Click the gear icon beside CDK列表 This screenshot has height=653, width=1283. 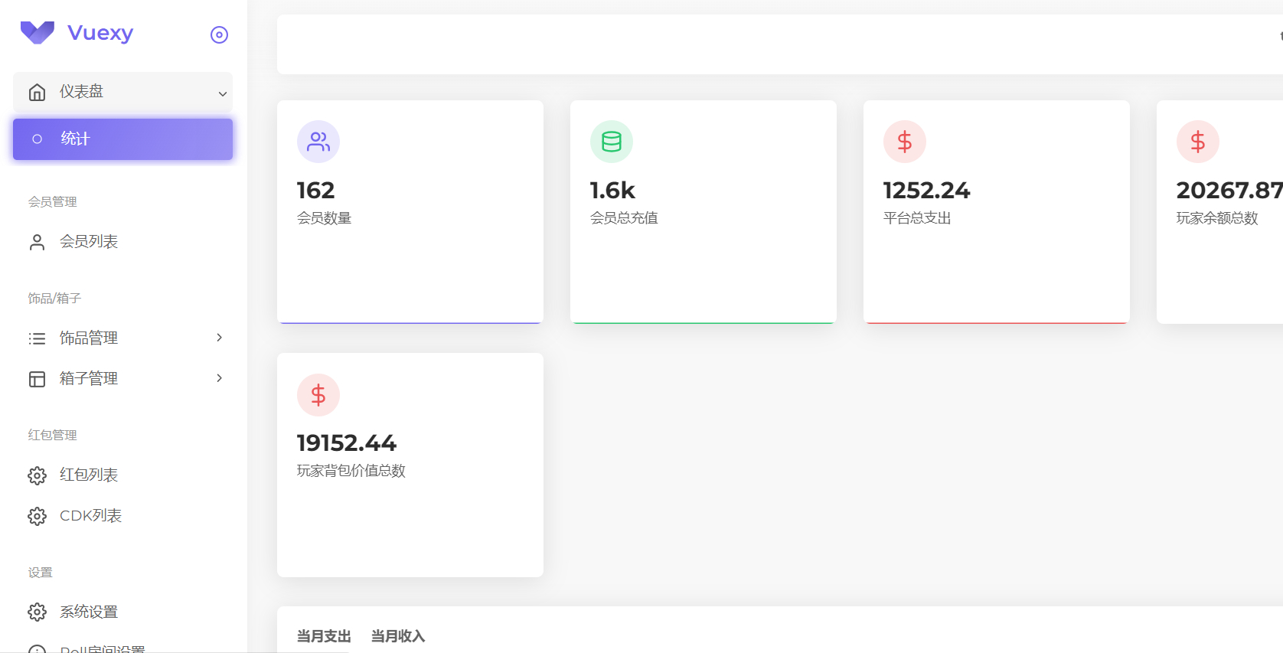[x=37, y=517]
